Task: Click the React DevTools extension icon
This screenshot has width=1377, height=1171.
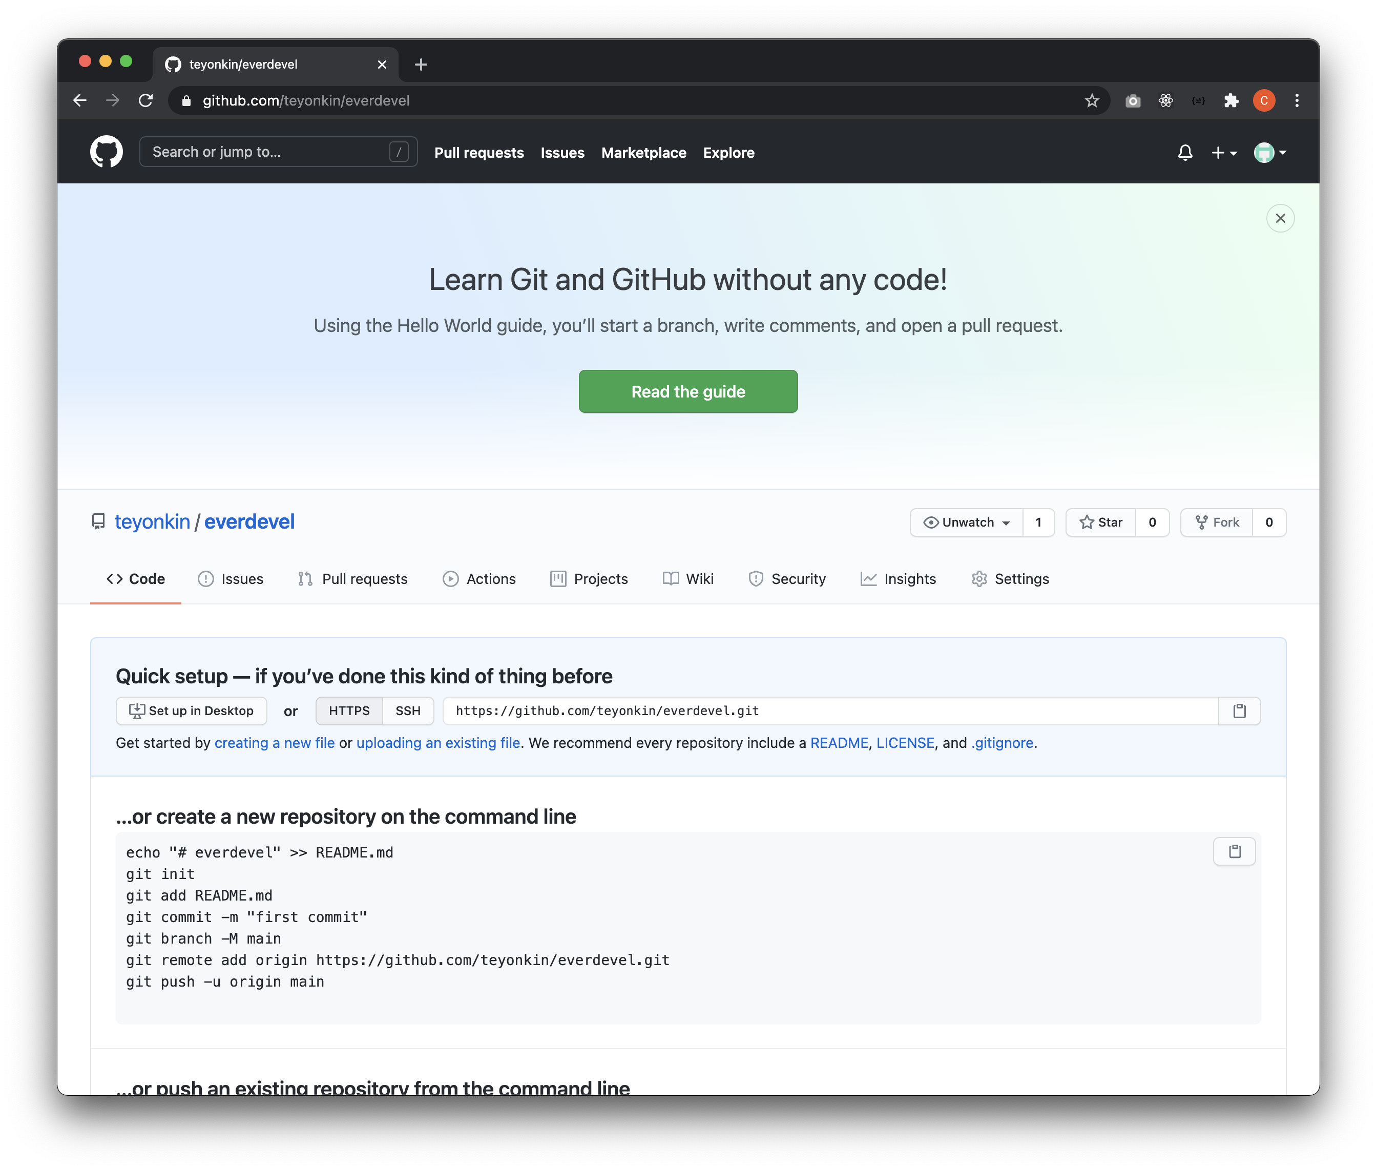Action: tap(1165, 100)
